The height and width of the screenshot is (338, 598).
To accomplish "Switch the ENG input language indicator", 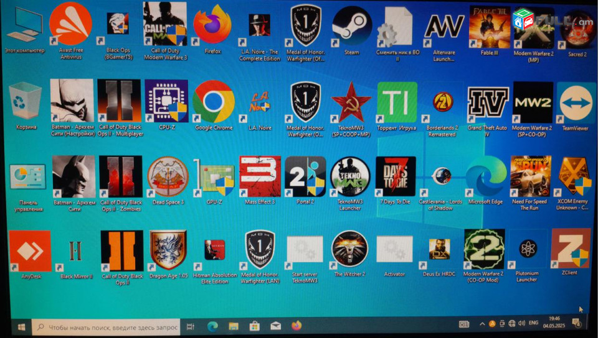I will [x=533, y=323].
